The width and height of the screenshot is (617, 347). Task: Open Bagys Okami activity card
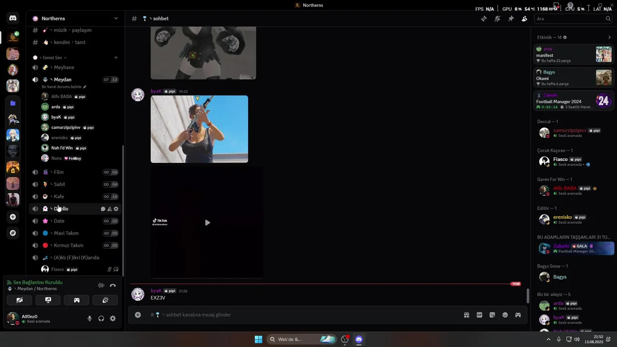pos(574,78)
